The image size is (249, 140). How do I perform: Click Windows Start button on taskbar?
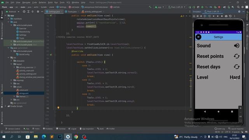point(4,136)
